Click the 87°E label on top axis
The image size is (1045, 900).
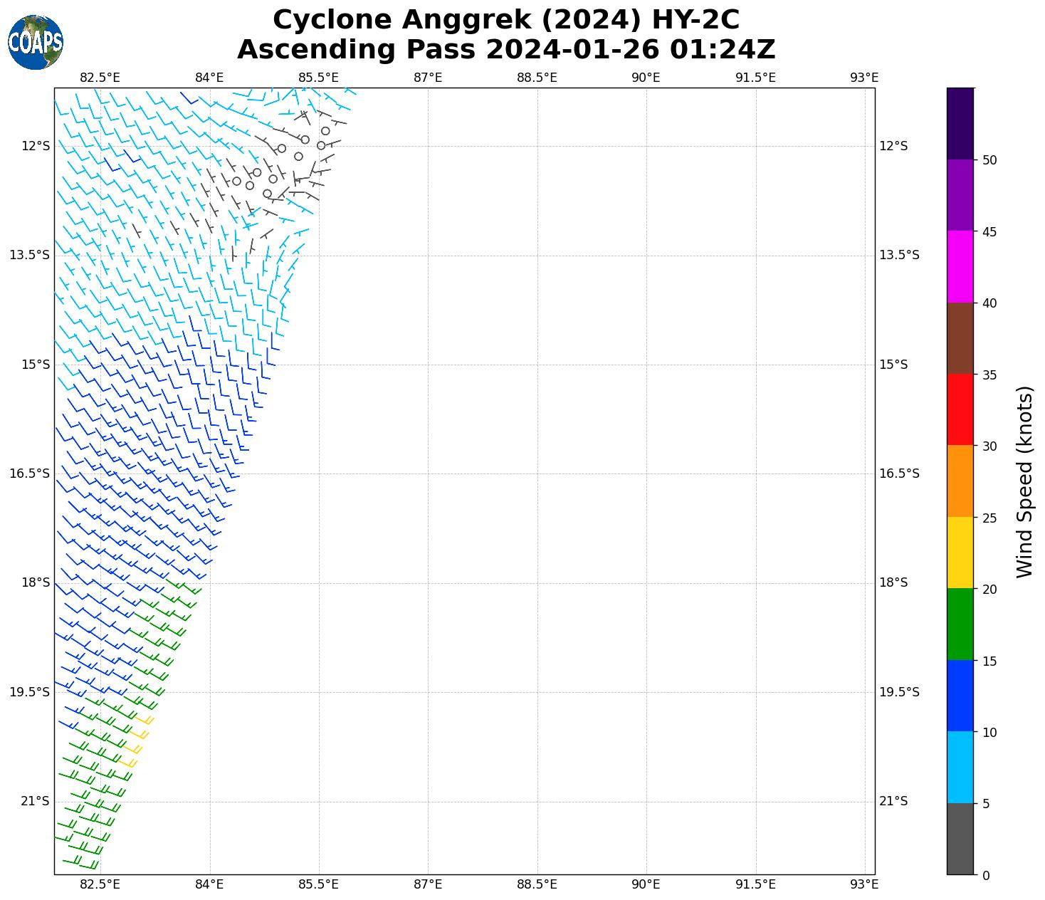[428, 78]
